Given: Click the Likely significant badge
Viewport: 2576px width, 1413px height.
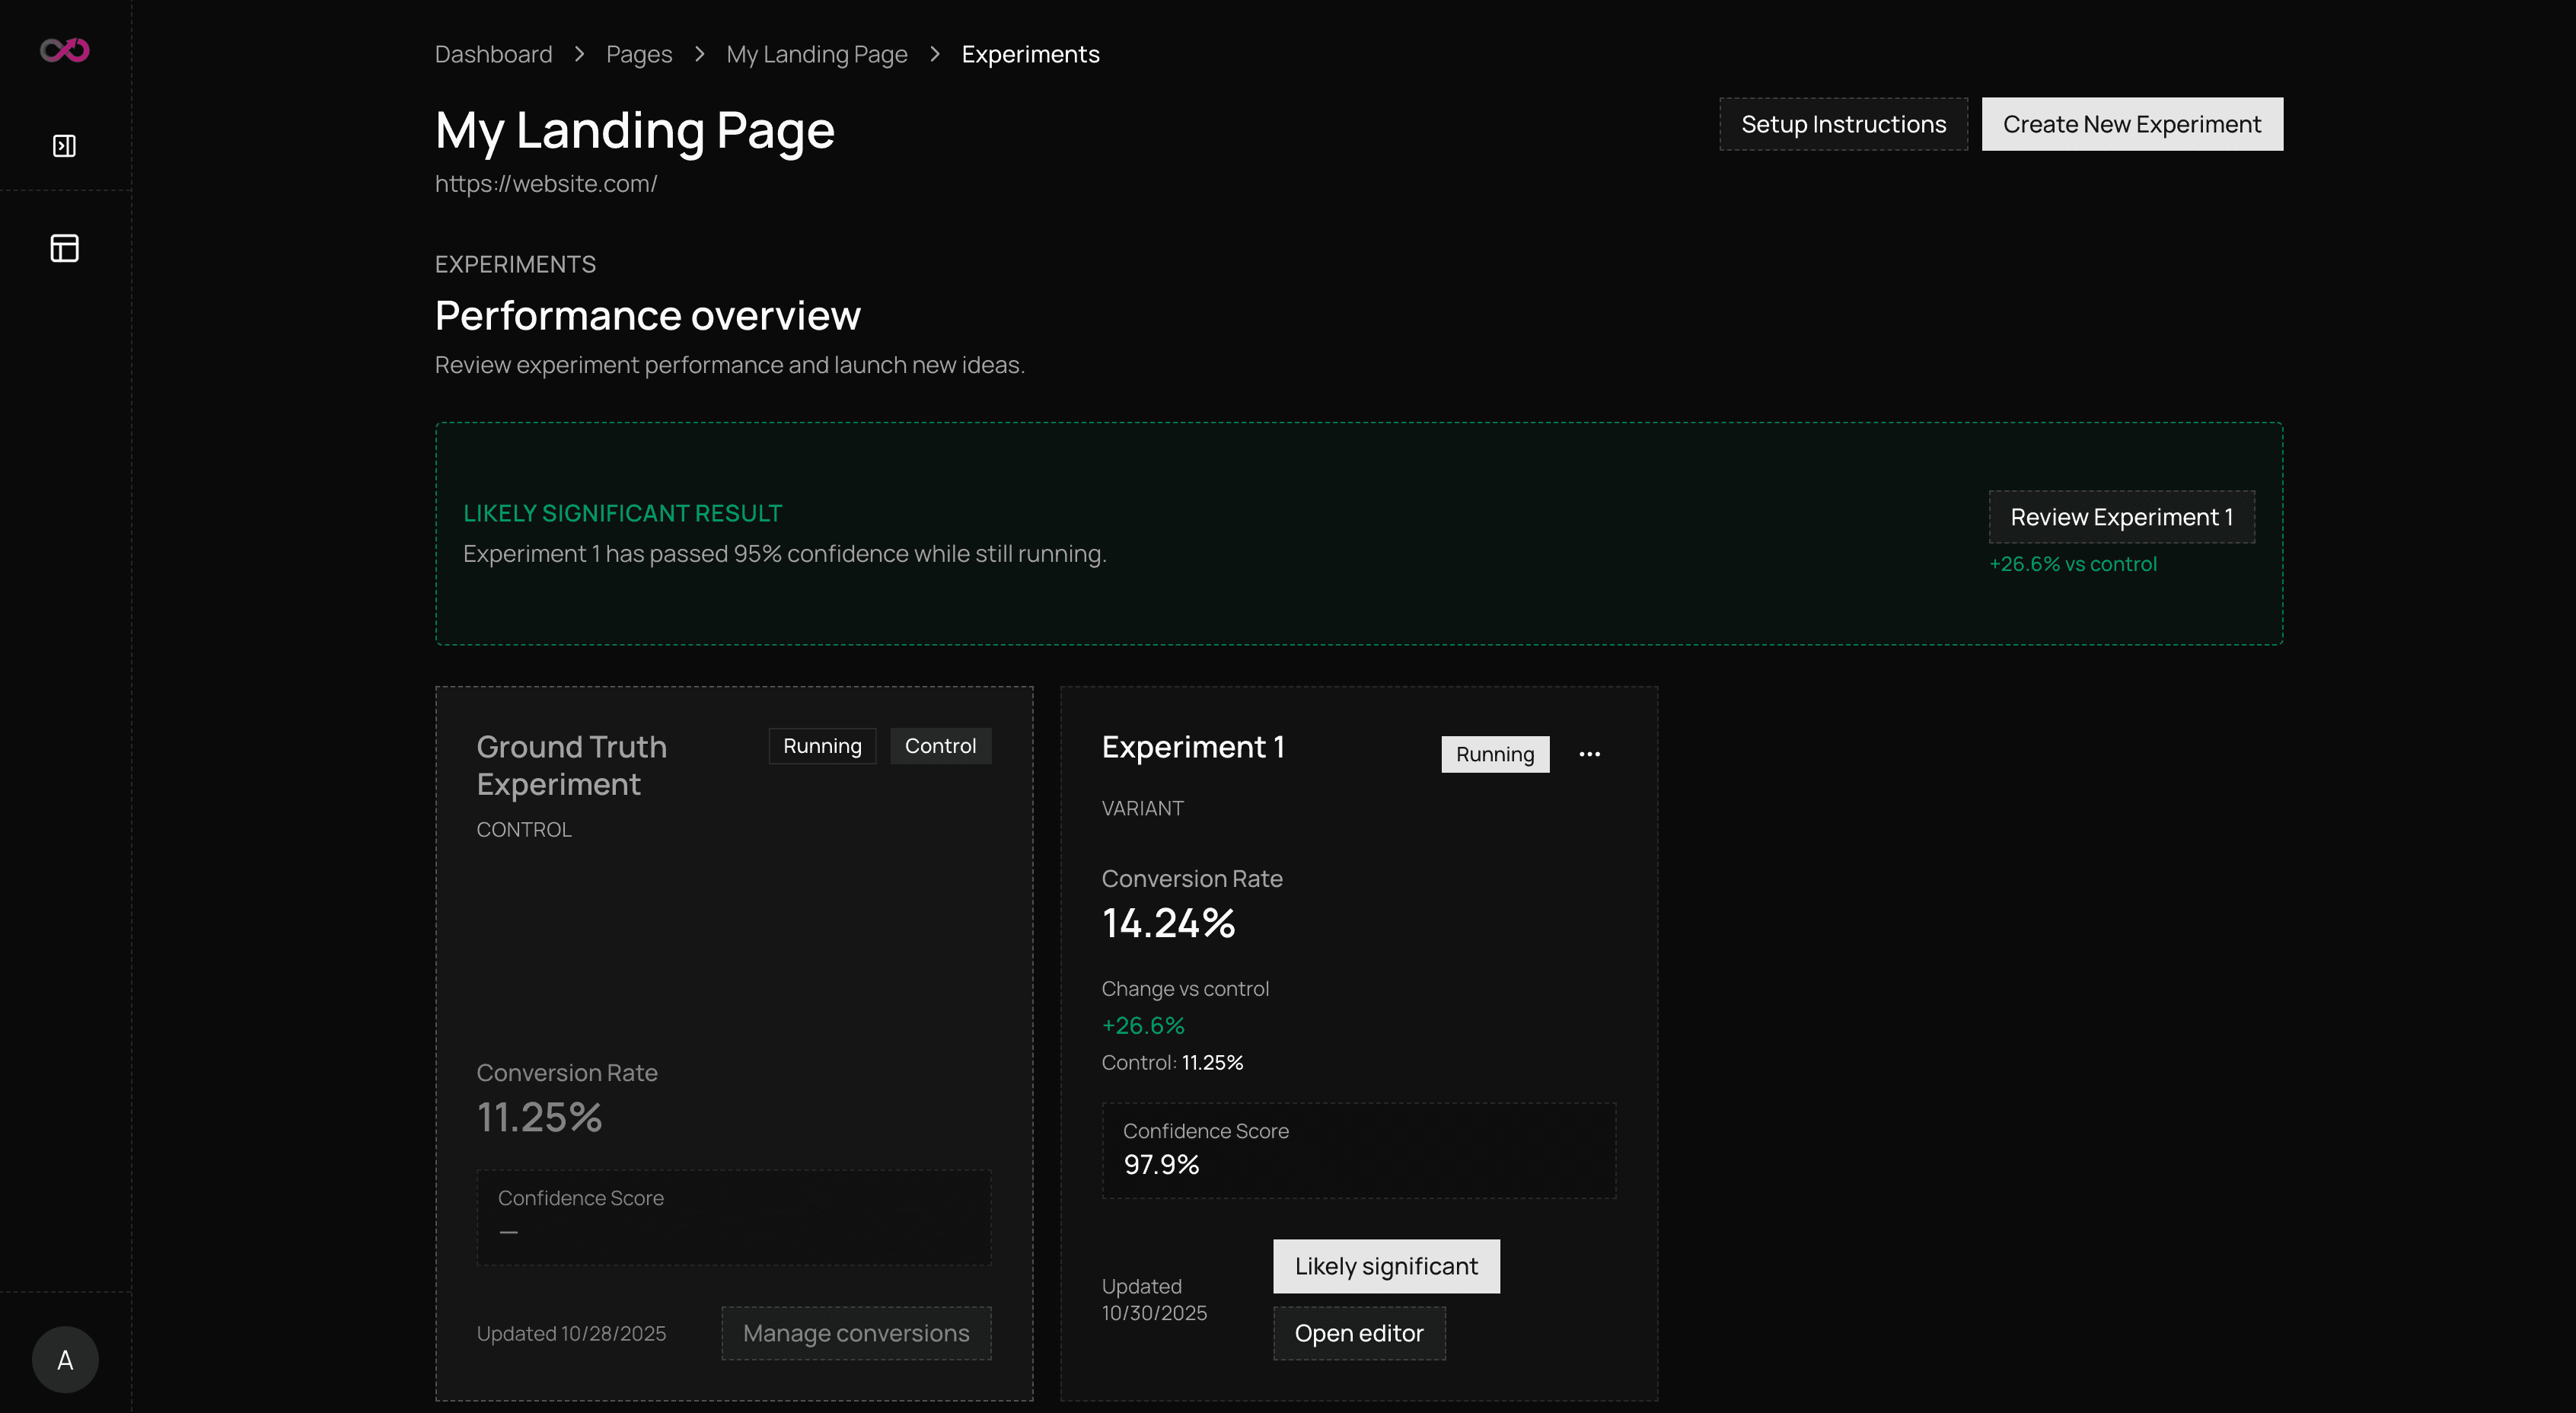Looking at the screenshot, I should point(1385,1266).
